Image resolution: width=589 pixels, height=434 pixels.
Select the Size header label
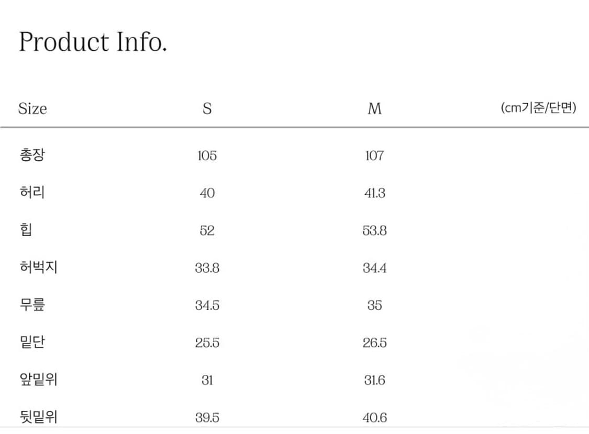click(32, 109)
